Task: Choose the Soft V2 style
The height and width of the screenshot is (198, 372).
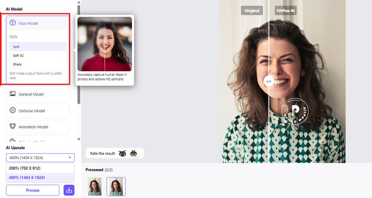Action: pyautogui.click(x=38, y=55)
